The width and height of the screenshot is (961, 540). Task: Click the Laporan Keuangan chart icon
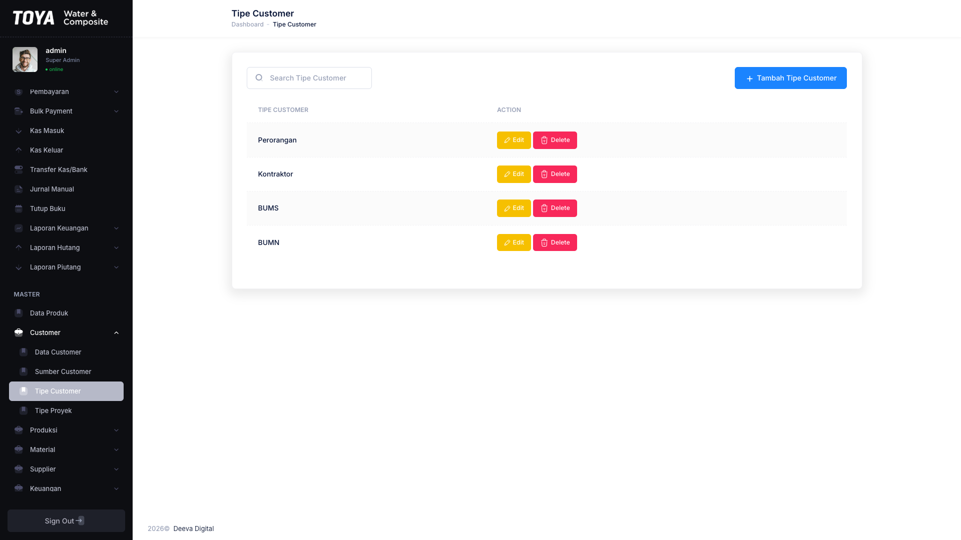point(19,228)
